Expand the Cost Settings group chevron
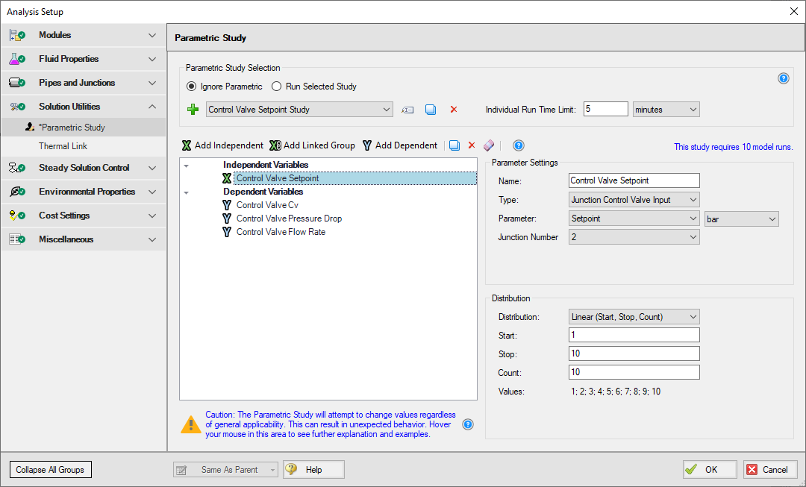Image resolution: width=806 pixels, height=487 pixels. pos(152,216)
